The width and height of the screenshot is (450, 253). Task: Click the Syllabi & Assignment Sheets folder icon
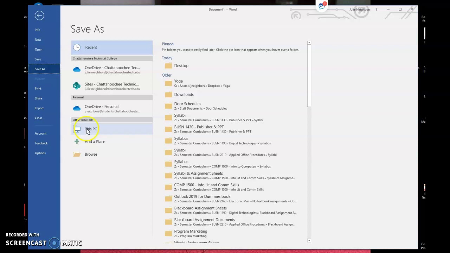[168, 176]
